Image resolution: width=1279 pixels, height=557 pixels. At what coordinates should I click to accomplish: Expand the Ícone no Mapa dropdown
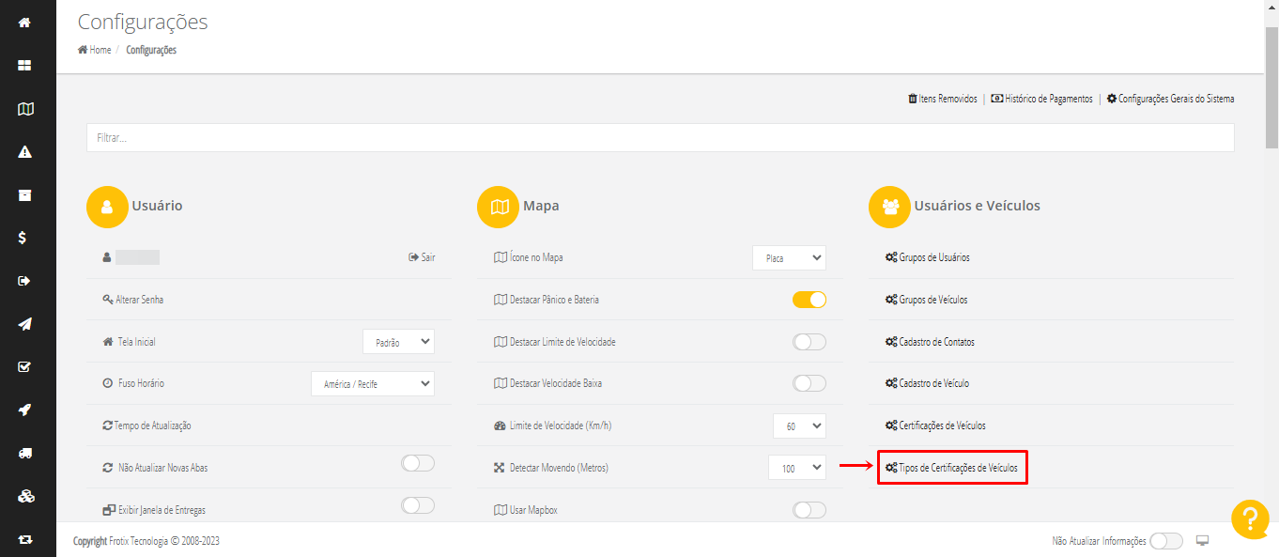click(789, 257)
